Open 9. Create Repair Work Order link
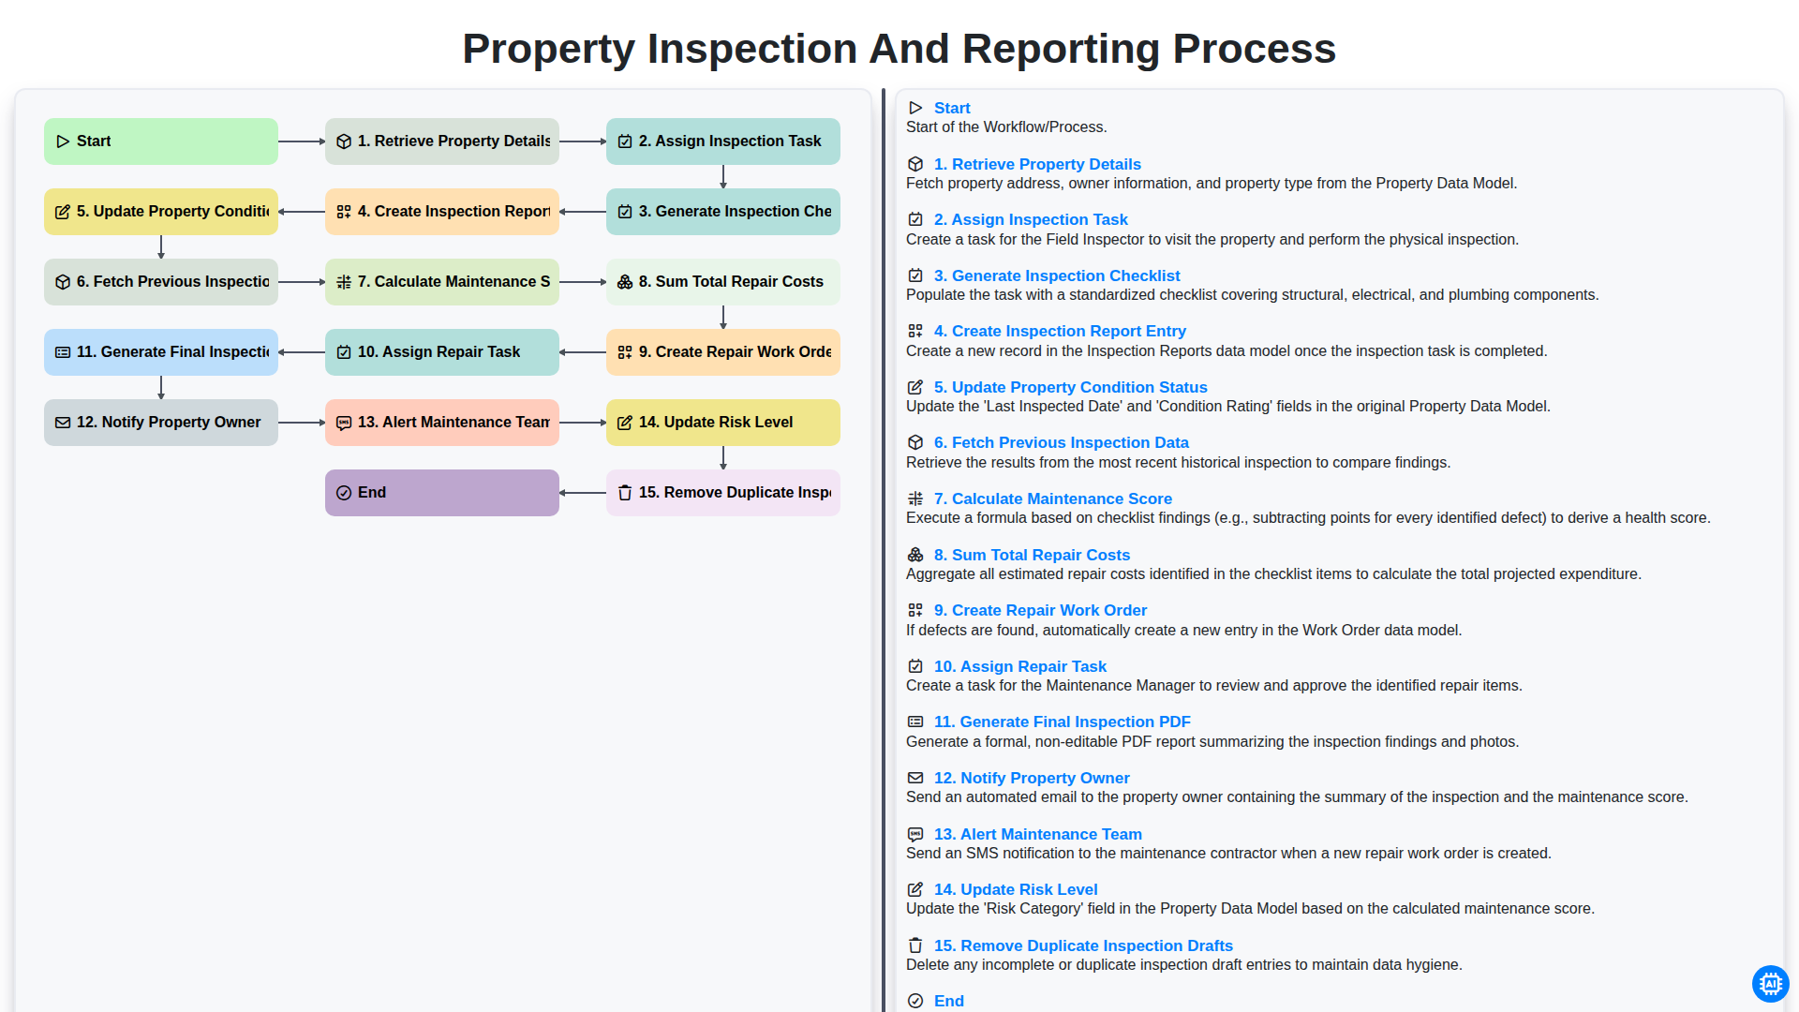 [1040, 610]
